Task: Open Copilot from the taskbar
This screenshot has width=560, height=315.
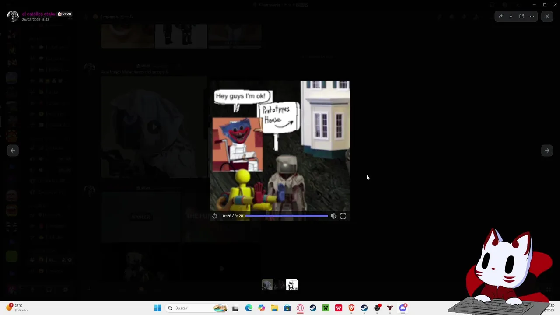Action: point(262,308)
